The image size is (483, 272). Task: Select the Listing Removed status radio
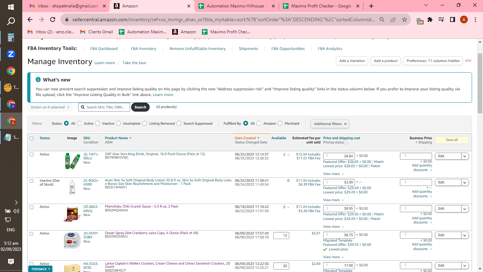(145, 123)
